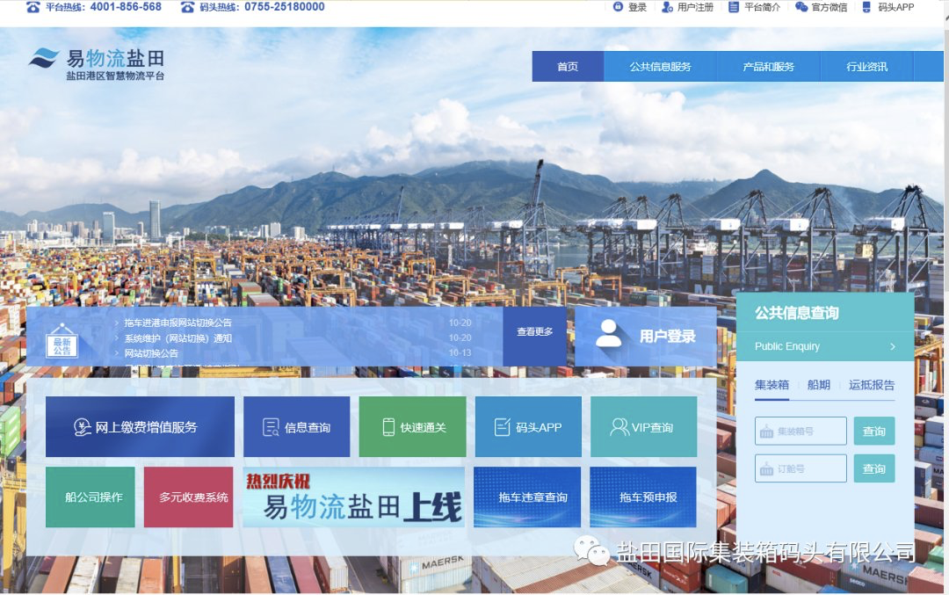Viewport: 949px width, 595px height.
Task: Click the 码头APP phone icon in top bar
Action: pyautogui.click(x=866, y=7)
